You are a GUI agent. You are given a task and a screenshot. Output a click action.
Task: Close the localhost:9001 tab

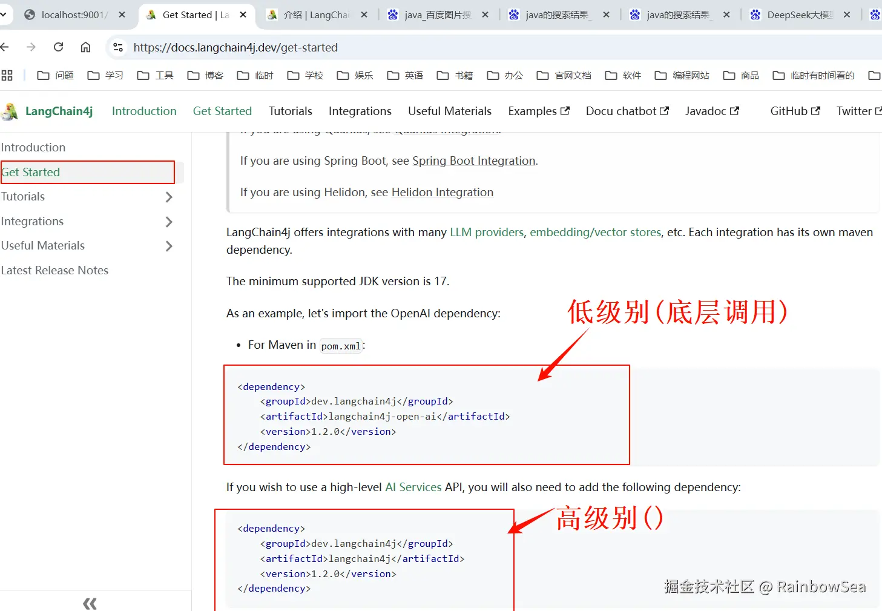click(122, 15)
